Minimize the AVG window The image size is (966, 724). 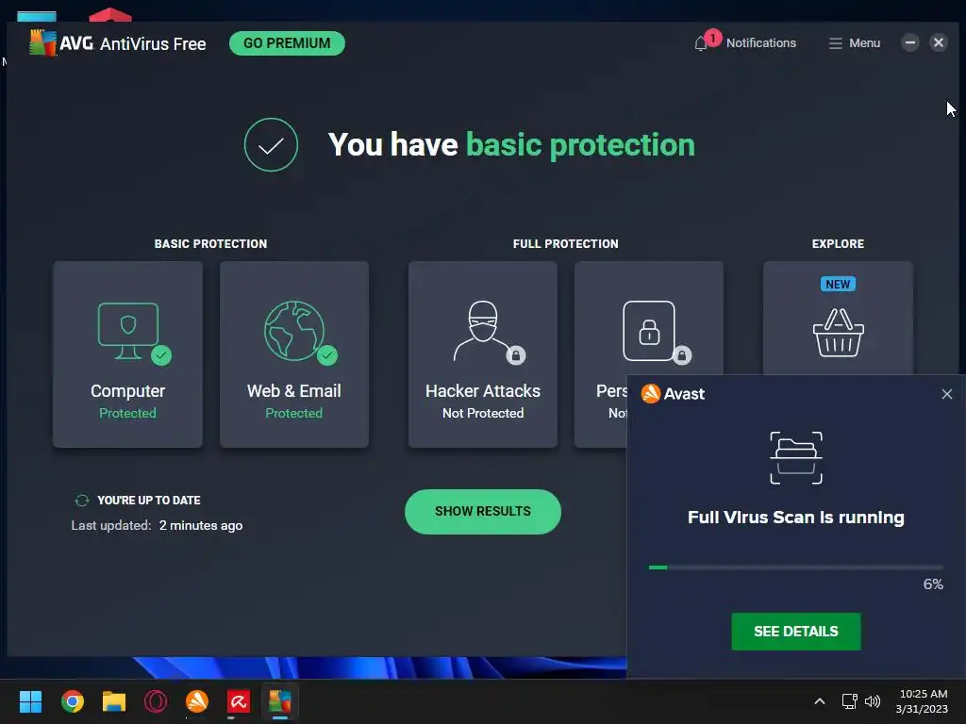pos(910,42)
